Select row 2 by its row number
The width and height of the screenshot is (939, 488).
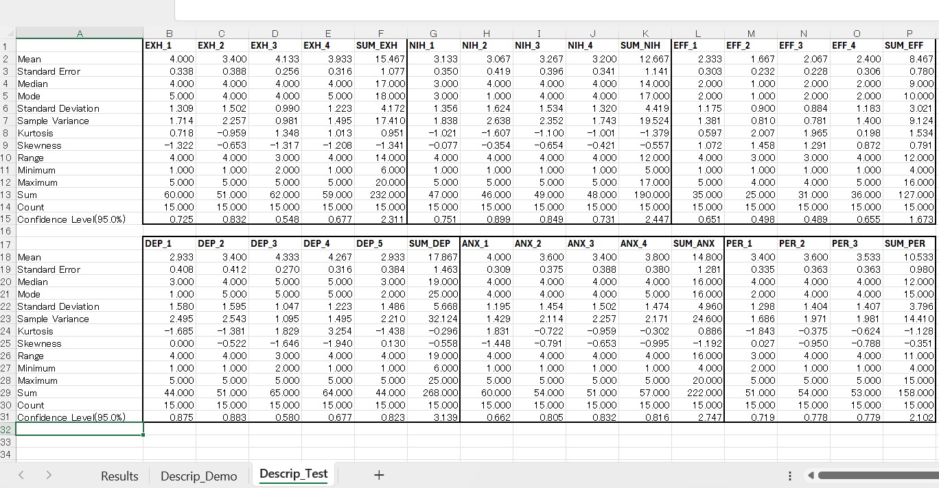pyautogui.click(x=6, y=59)
